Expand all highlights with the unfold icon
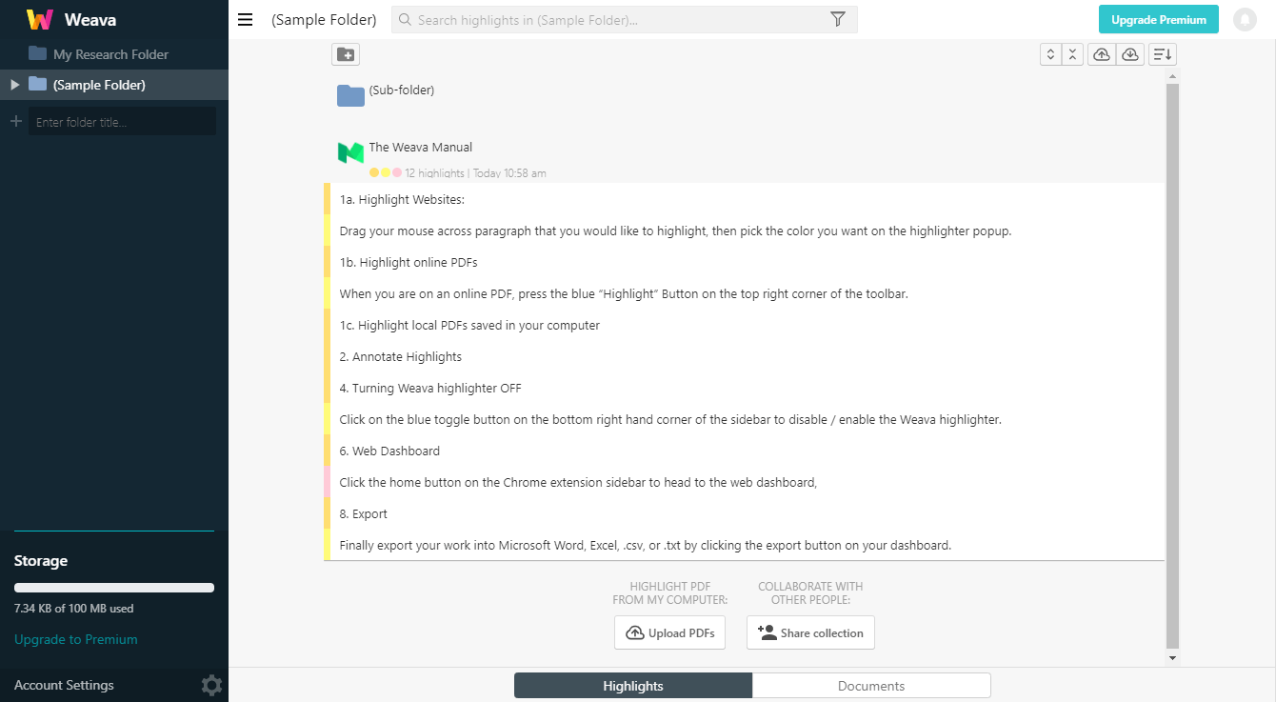Viewport: 1276px width, 702px height. (1050, 54)
